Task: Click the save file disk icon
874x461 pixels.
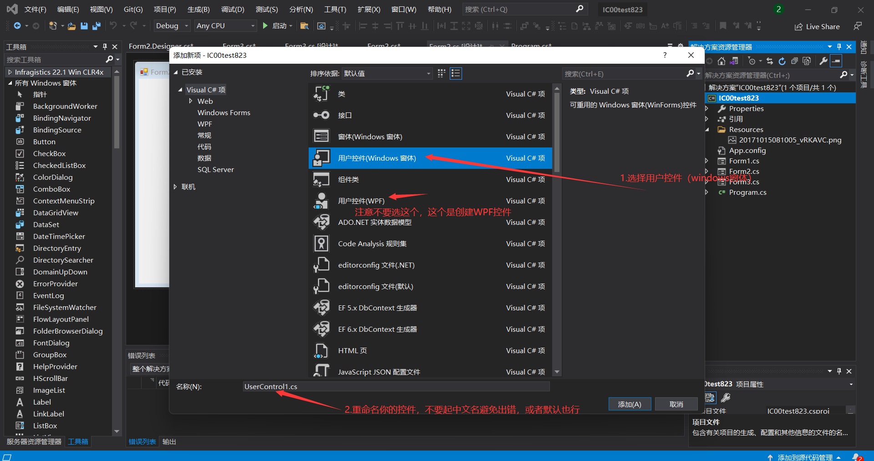Action: [x=84, y=26]
